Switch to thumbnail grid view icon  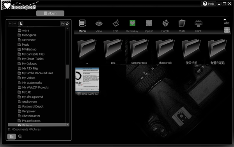(x=227, y=30)
